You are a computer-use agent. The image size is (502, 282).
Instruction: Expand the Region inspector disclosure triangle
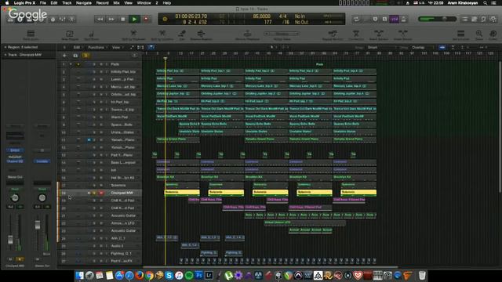pyautogui.click(x=5, y=47)
